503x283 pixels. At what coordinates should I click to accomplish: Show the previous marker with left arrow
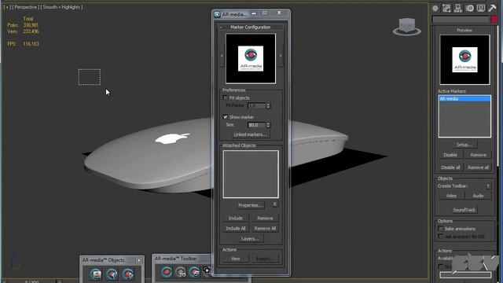[x=222, y=56]
